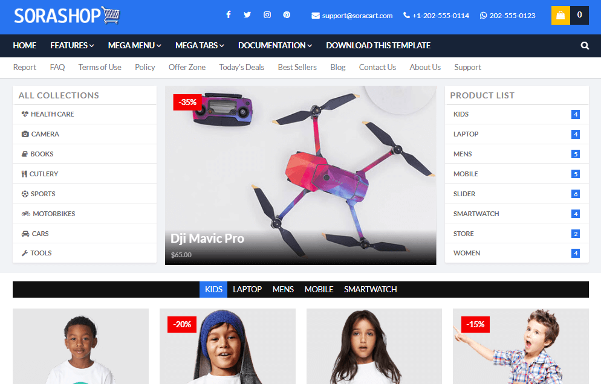Open the Support link
The height and width of the screenshot is (384, 601).
pos(467,68)
